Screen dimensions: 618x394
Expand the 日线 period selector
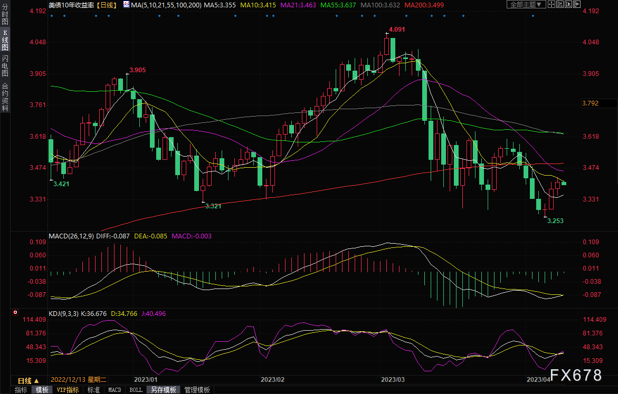point(28,380)
